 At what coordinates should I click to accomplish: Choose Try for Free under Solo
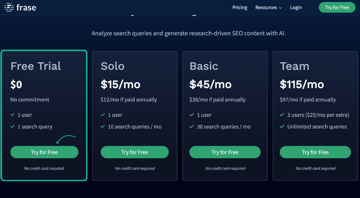pyautogui.click(x=135, y=152)
